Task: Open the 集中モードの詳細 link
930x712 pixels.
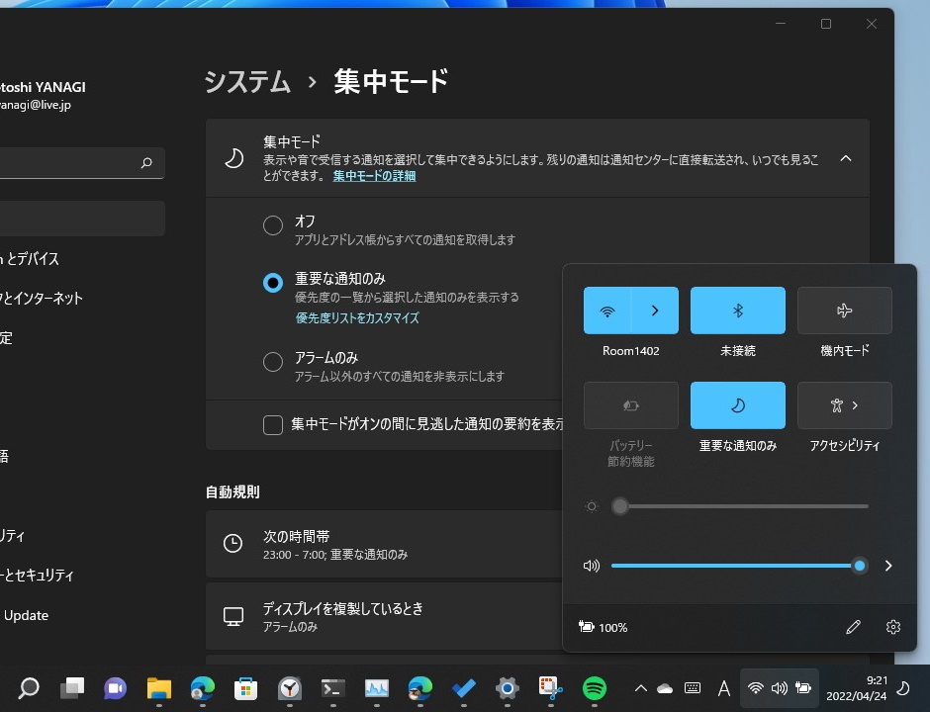Action: point(373,176)
